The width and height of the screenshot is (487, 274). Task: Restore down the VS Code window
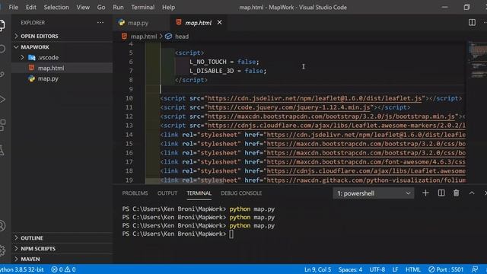(x=466, y=7)
